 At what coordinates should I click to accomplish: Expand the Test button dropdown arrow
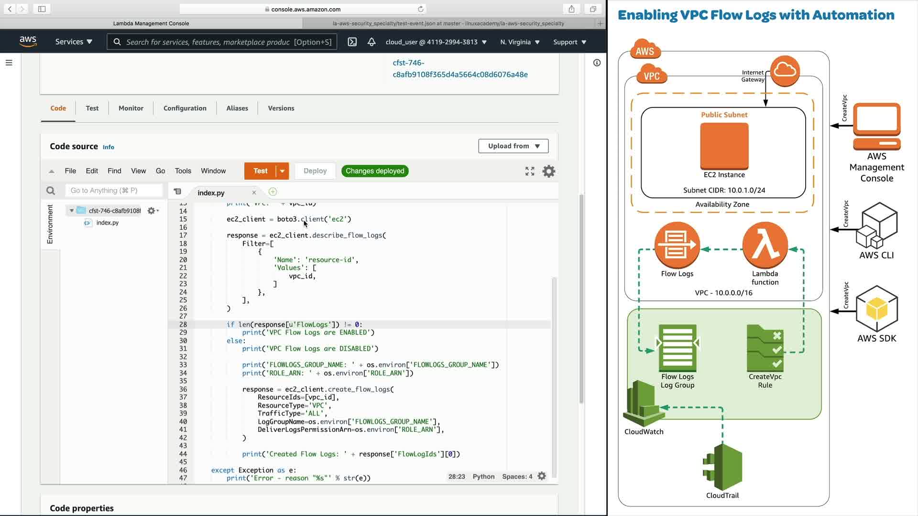[283, 171]
